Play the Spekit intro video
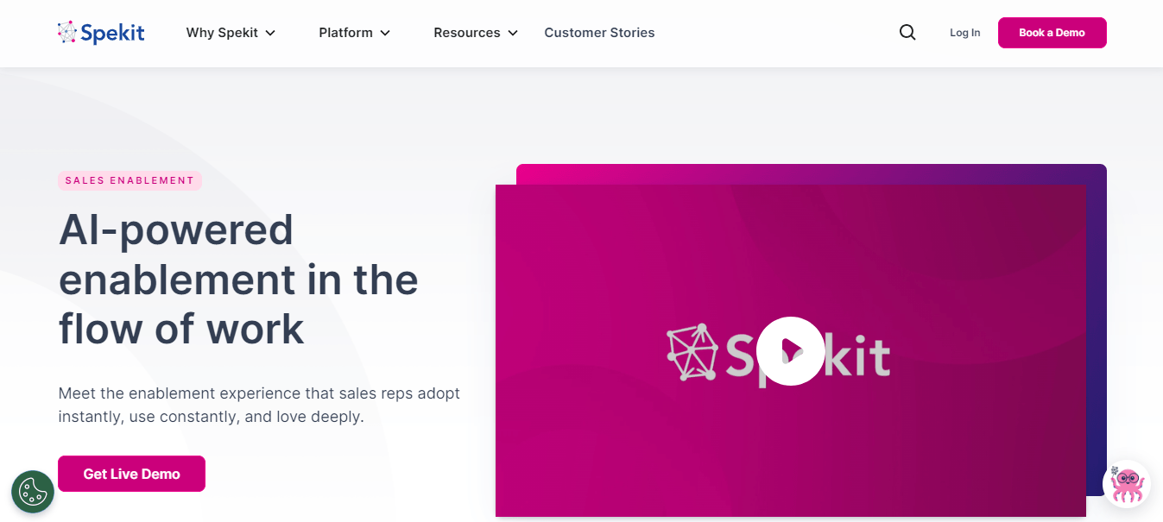1163x522 pixels. pos(790,350)
